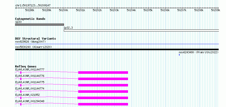
Task: Open nsv829826 (Wong2007) variant label
Action: click(30, 42)
